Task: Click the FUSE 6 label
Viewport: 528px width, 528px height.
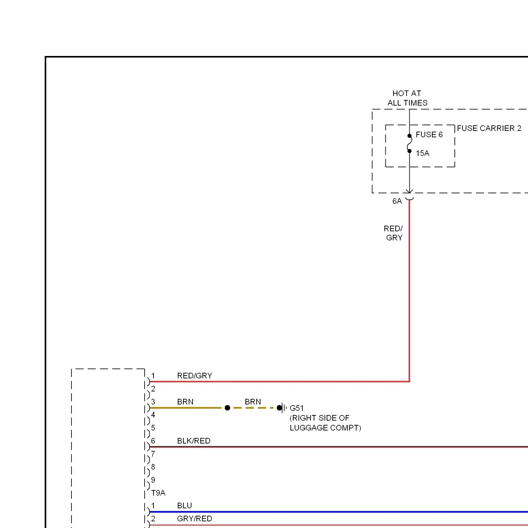Action: point(429,135)
